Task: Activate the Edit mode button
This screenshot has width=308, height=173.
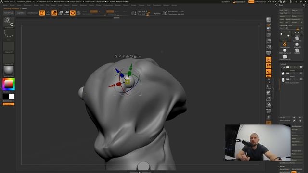Action: coord(42,13)
